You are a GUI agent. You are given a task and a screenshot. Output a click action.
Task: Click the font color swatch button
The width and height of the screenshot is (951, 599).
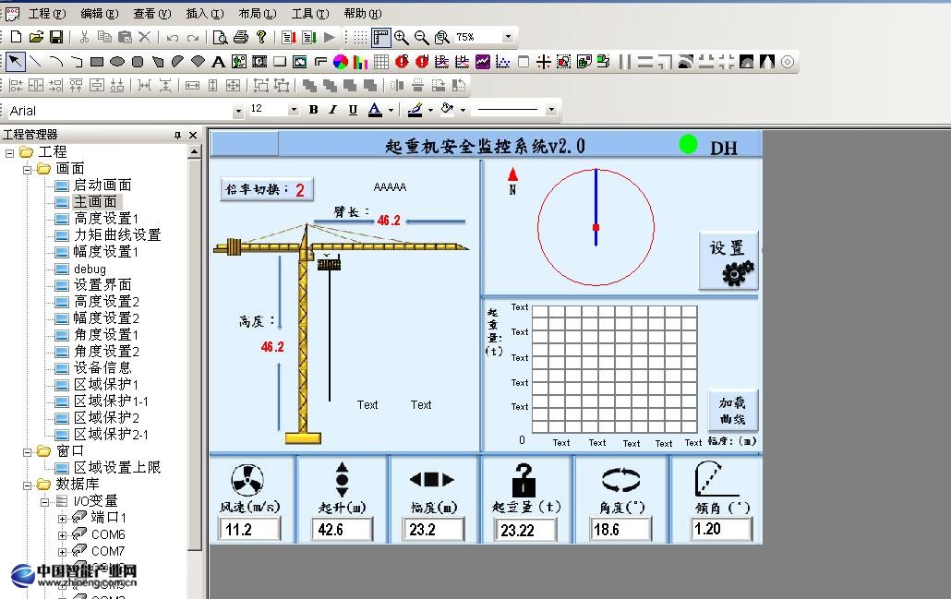click(x=375, y=110)
